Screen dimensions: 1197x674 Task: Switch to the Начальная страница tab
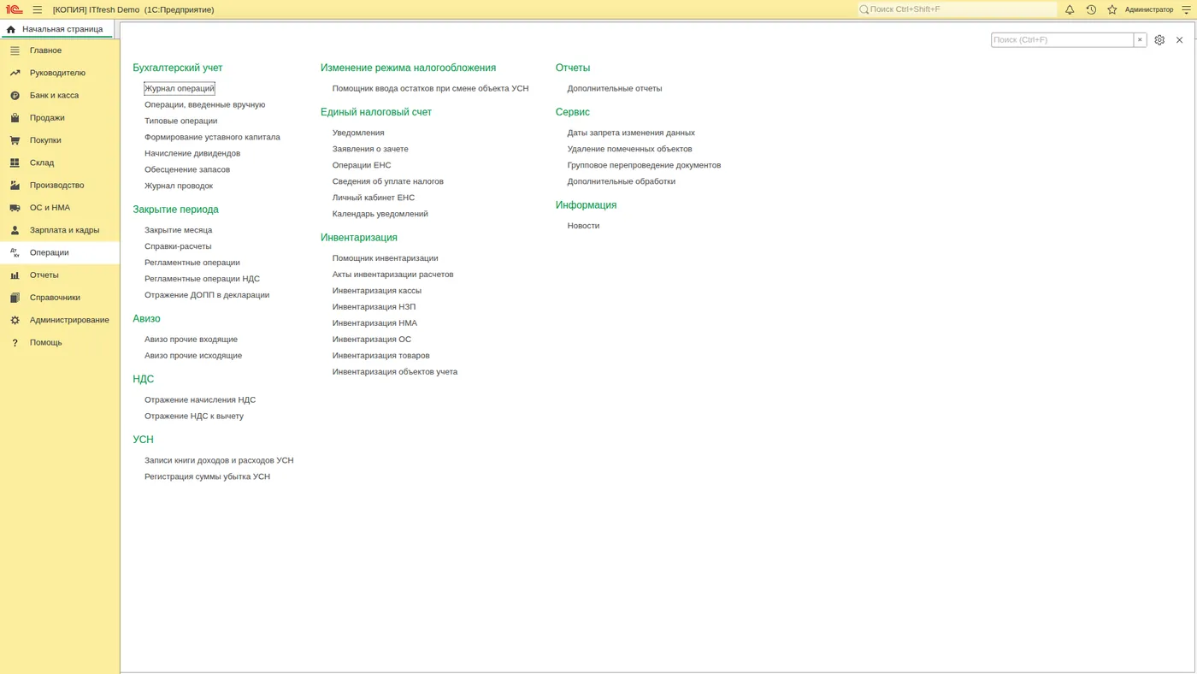coord(56,29)
